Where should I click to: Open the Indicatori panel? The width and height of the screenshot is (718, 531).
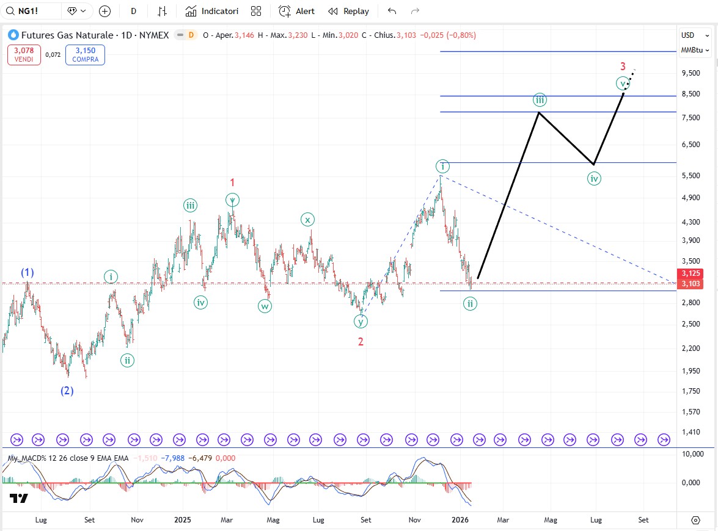(x=212, y=11)
